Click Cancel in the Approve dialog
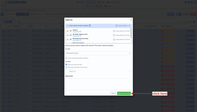 pos(113,93)
